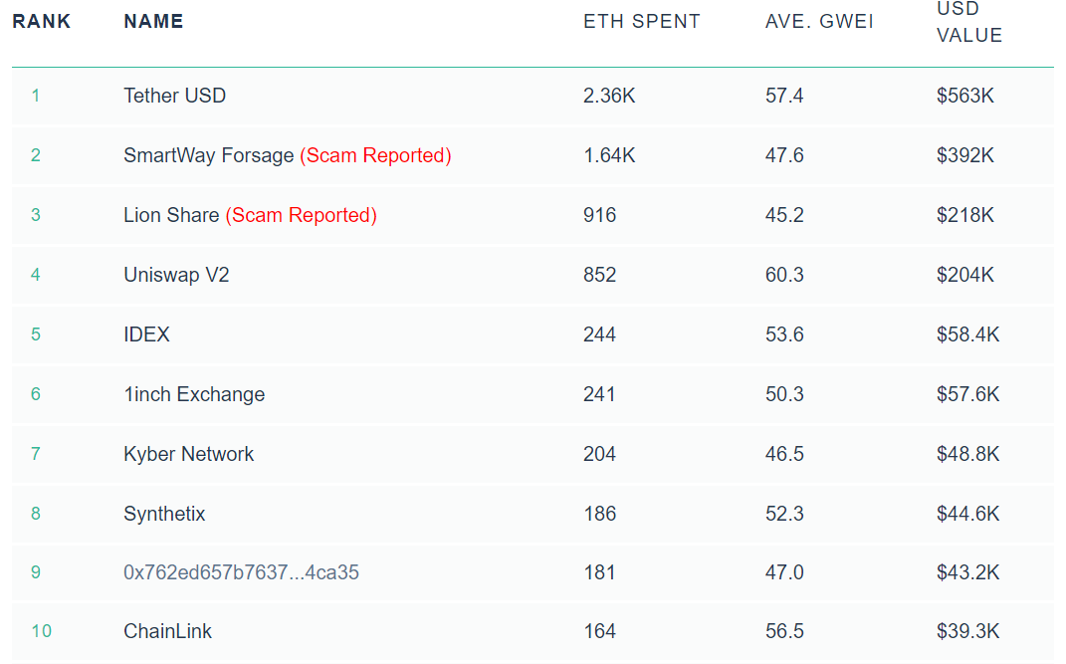Click the SmartWay Forsage name
Viewport: 1066px width, 664px height.
pyautogui.click(x=208, y=155)
